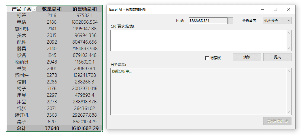
Task: Click the up arrow of 分析要求 scrollbar
Action: (x=289, y=33)
